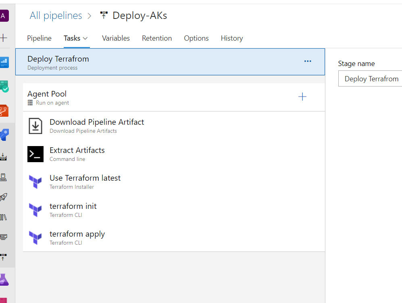The height and width of the screenshot is (303, 402).
Task: Switch to the Retention tab
Action: coord(157,39)
